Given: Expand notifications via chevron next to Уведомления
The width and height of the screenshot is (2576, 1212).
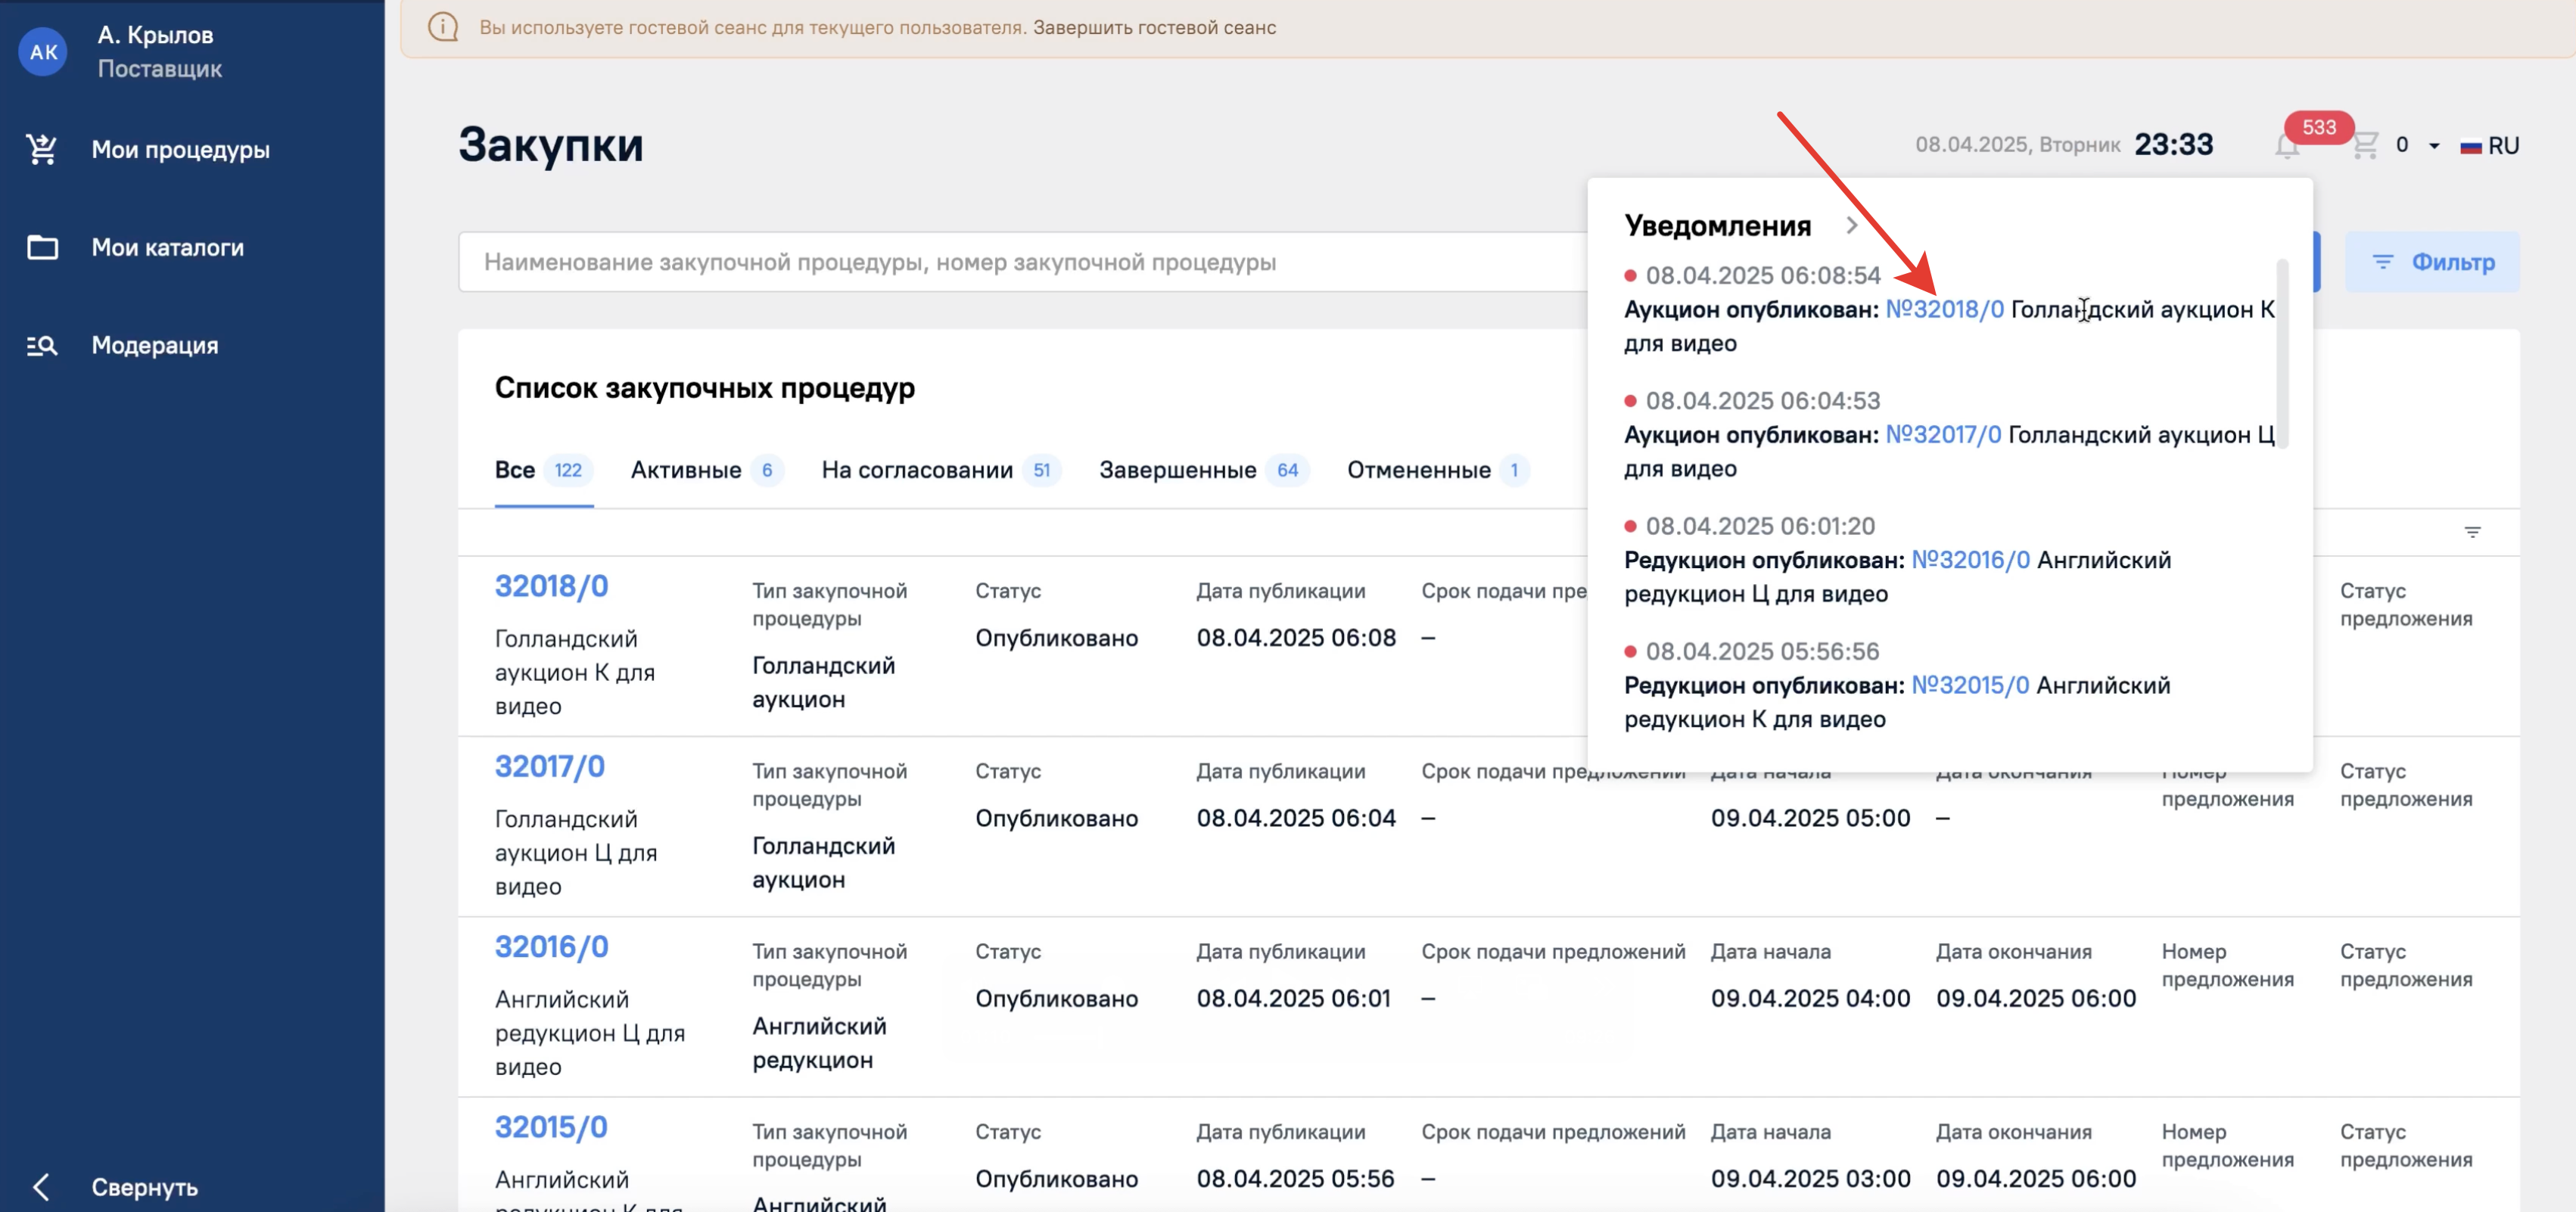Looking at the screenshot, I should pos(1851,226).
